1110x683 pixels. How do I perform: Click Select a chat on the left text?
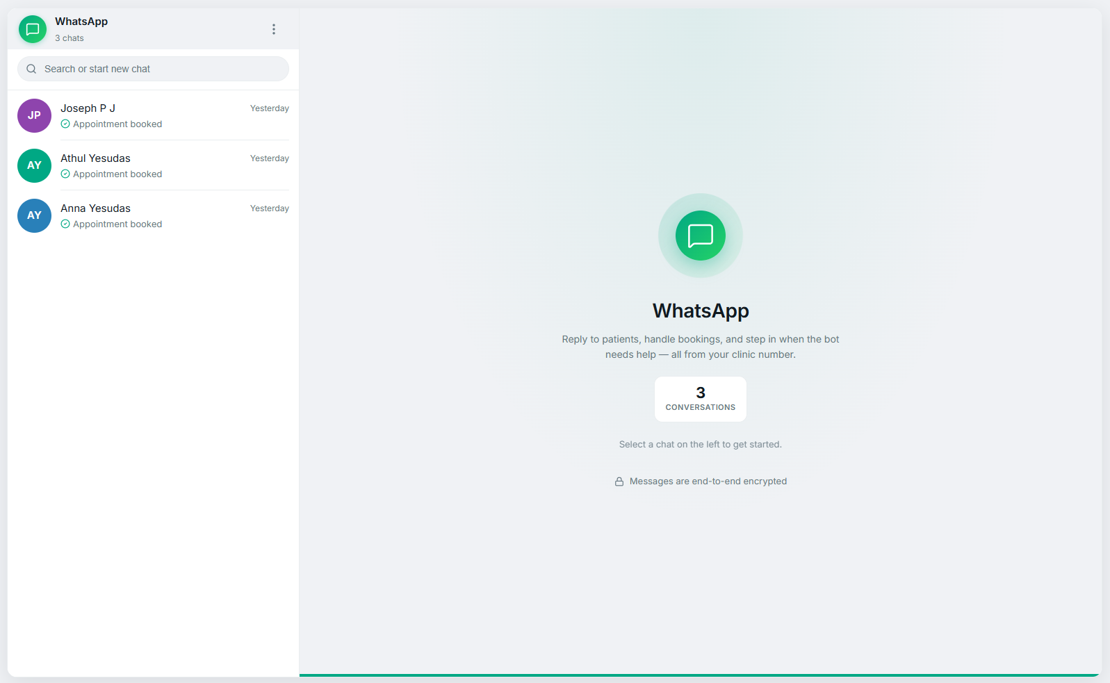pos(701,444)
